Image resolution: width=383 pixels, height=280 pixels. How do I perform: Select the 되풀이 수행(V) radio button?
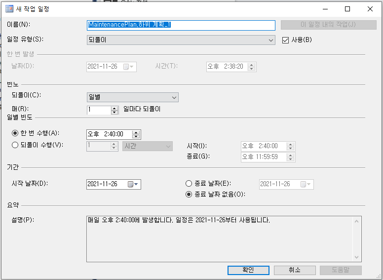[x=15, y=145]
